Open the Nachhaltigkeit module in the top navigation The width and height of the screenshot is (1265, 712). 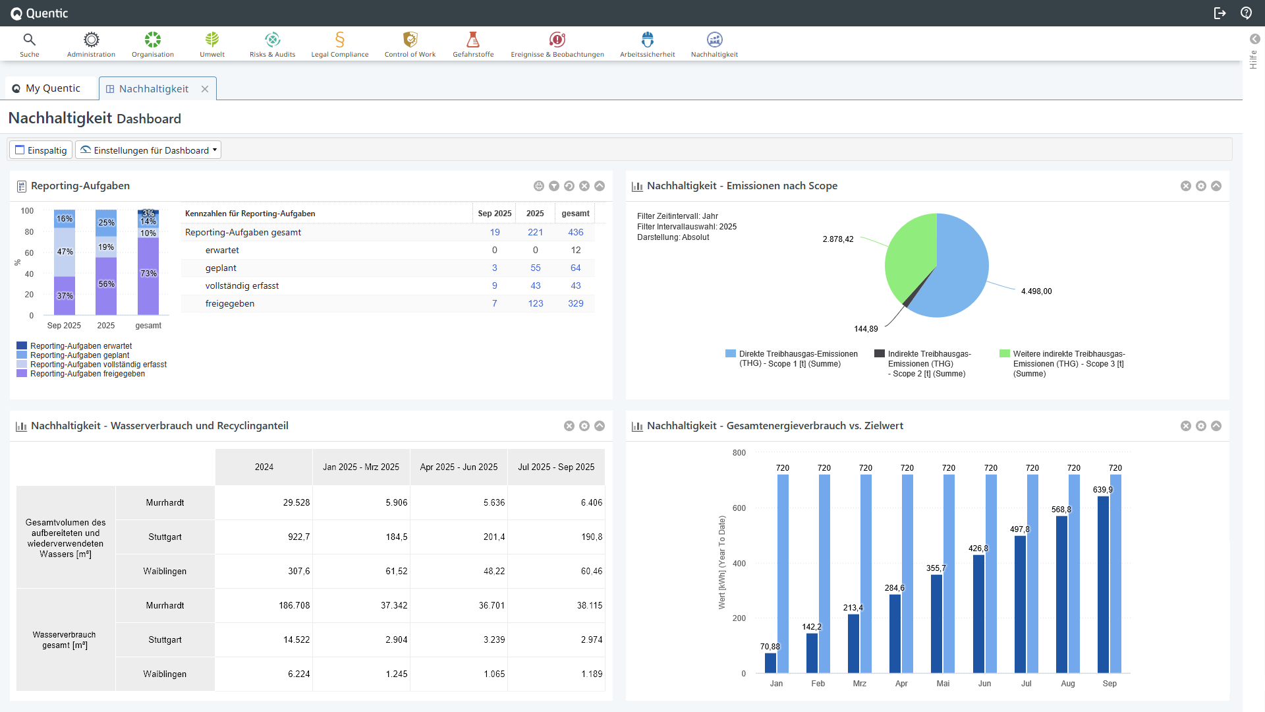(714, 44)
